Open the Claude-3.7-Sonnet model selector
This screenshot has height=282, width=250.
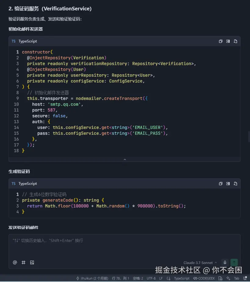[200, 263]
